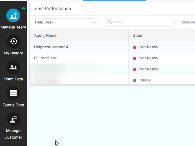Select the Team Data icon
This screenshot has height=146, width=195.
tap(13, 67)
